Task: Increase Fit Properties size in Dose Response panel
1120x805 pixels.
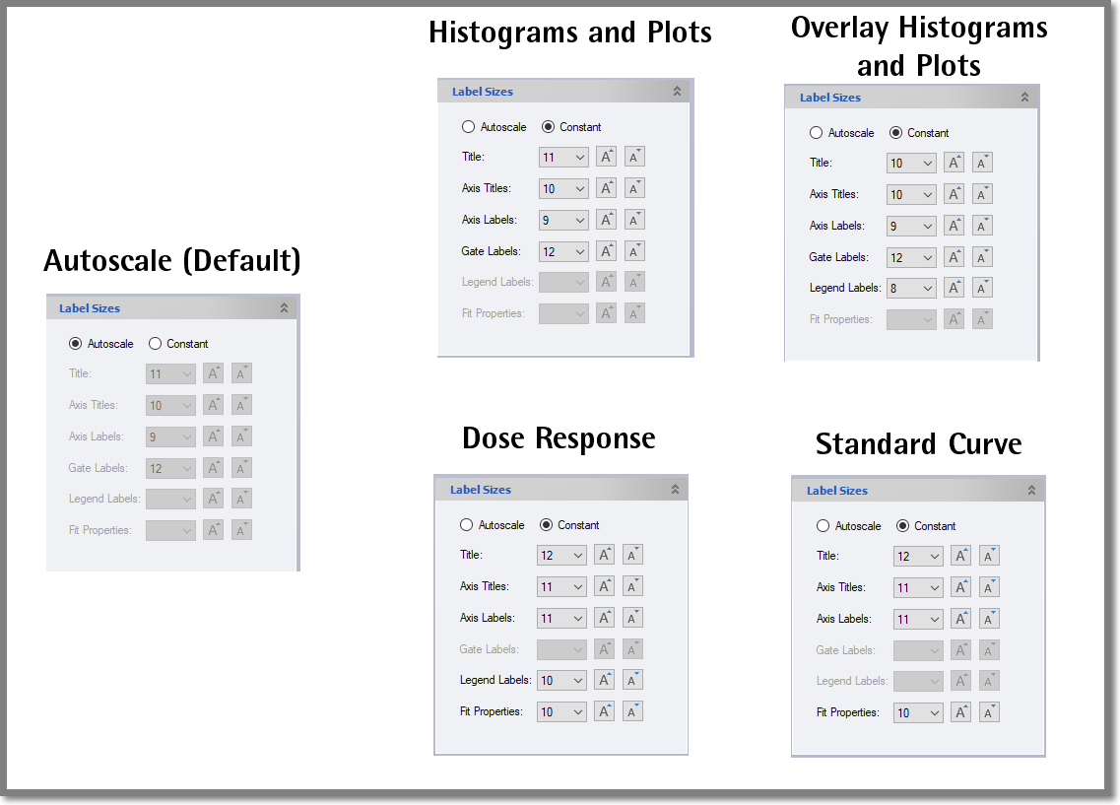Action: 604,710
